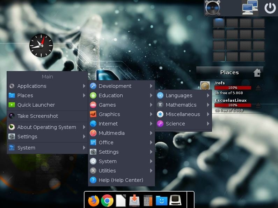Open Help (Help Center) menu entry
Image resolution: width=278 pixels, height=208 pixels.
(122, 180)
